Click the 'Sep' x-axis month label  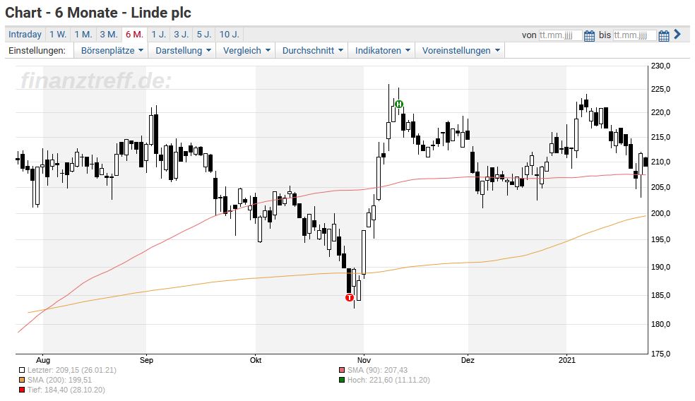(x=146, y=360)
